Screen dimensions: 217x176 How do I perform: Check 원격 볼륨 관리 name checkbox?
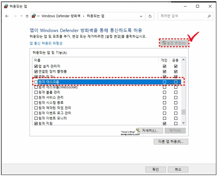[36, 92]
